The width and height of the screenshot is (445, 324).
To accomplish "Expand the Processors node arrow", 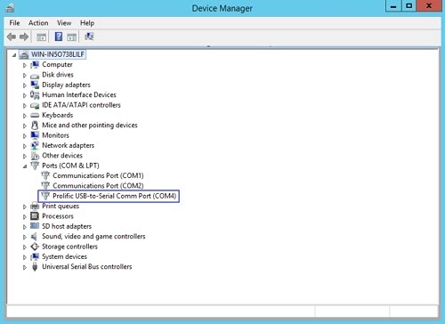I will coord(25,216).
